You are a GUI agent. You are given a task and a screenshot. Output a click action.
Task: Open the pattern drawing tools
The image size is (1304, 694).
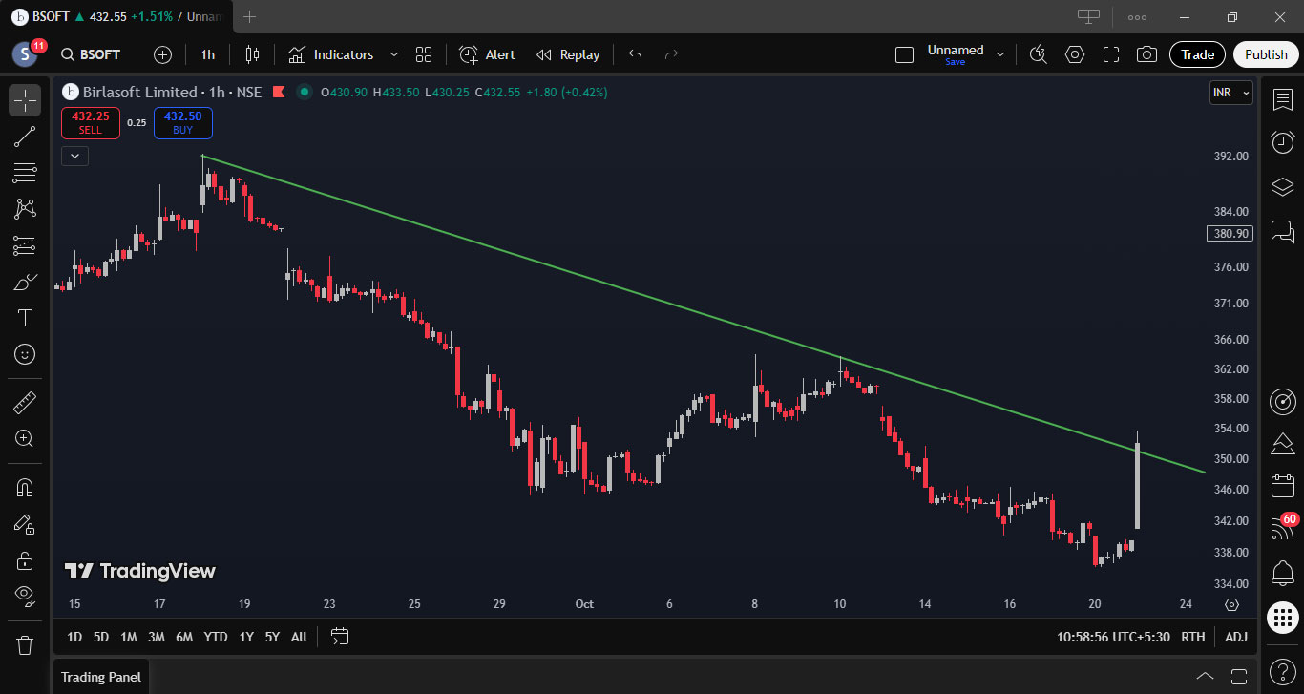tap(25, 209)
